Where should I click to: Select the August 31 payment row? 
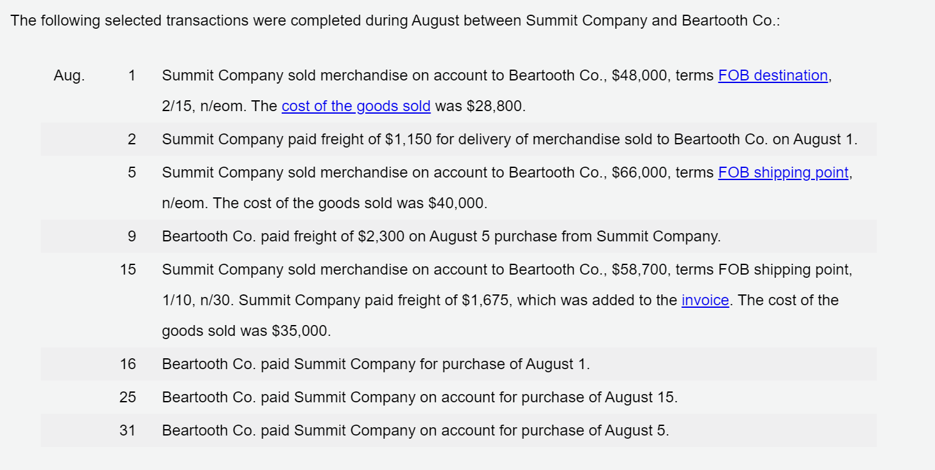tap(459, 430)
